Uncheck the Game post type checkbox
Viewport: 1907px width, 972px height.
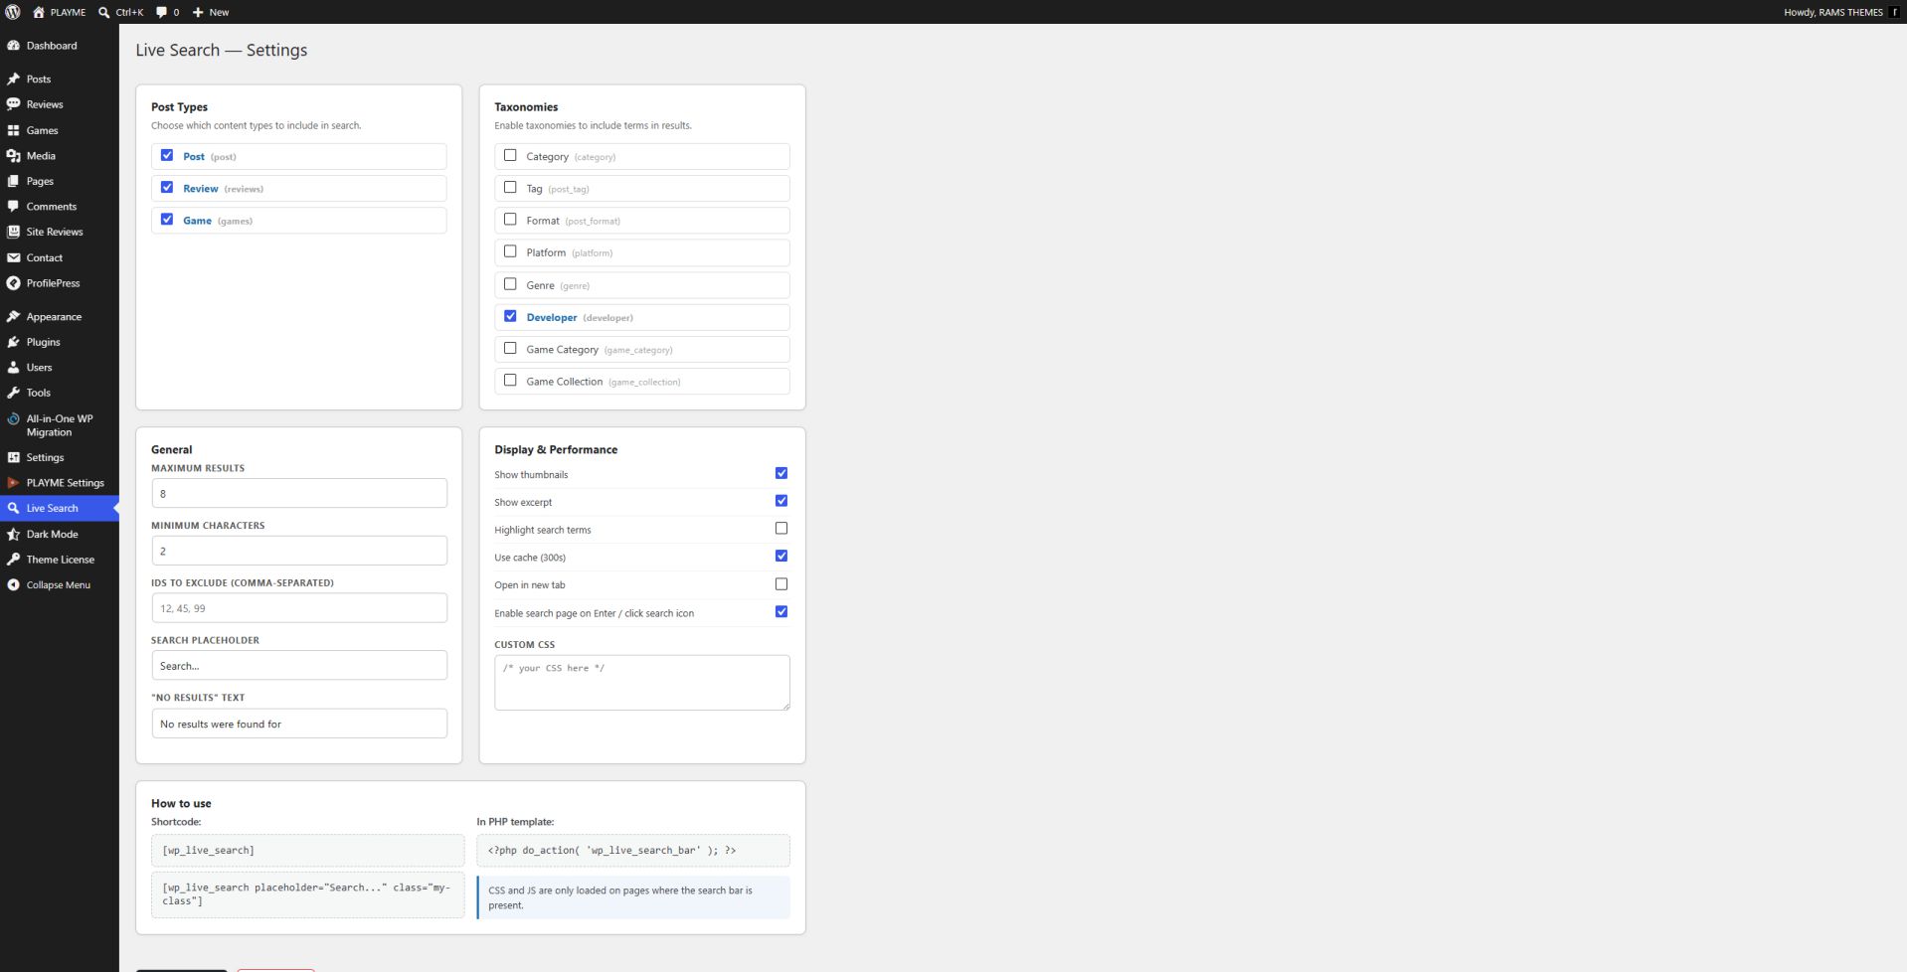(x=167, y=220)
